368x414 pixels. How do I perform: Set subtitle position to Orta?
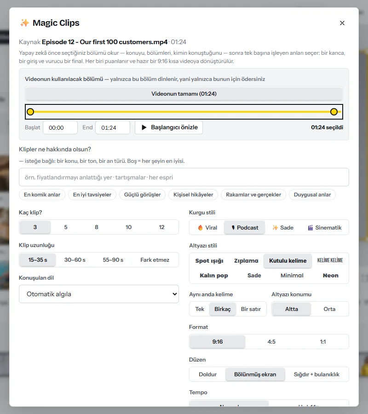click(329, 309)
